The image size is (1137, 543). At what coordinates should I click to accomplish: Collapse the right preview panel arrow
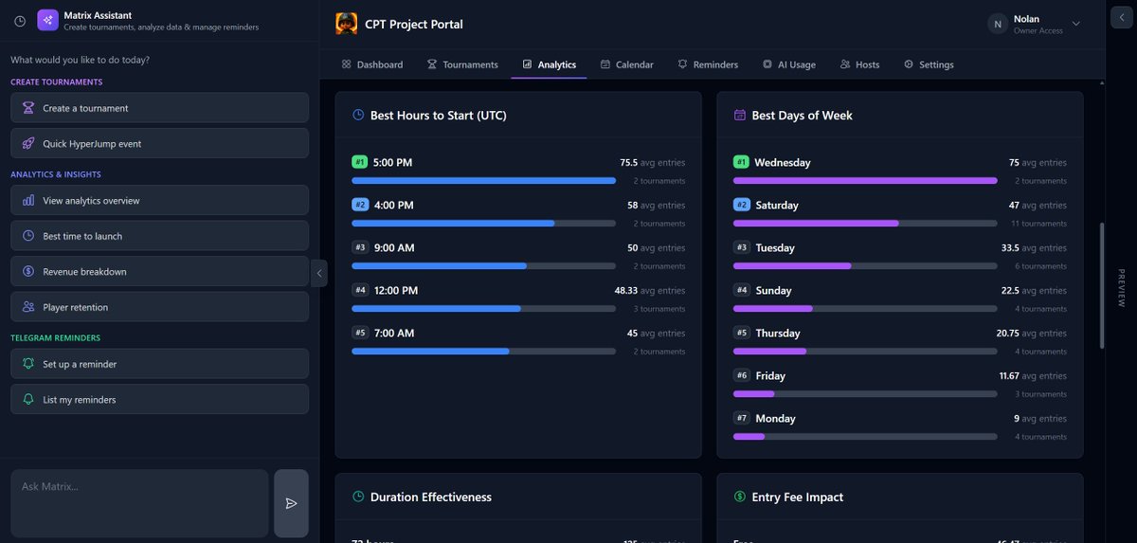pos(1122,19)
